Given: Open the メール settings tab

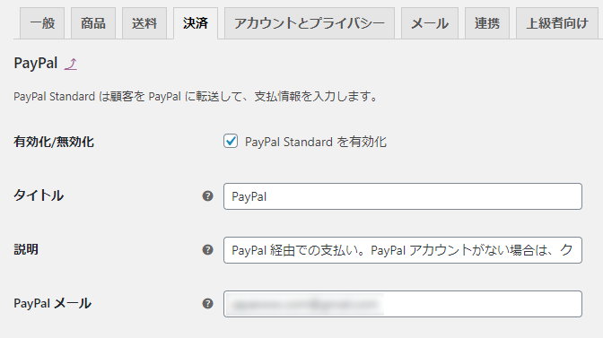Looking at the screenshot, I should (x=430, y=23).
